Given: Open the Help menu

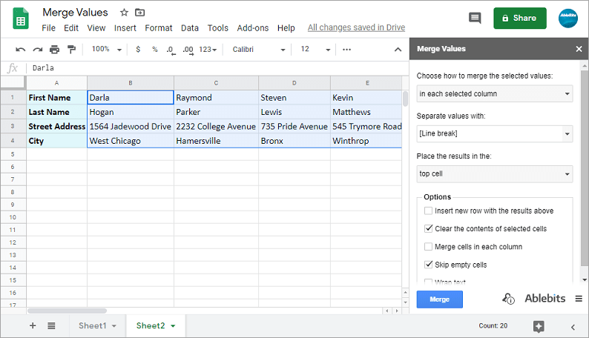Looking at the screenshot, I should (286, 28).
